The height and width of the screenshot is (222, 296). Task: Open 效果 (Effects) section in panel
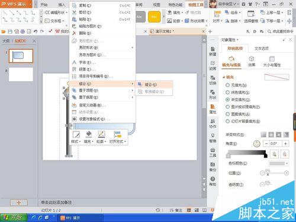coord(252,61)
